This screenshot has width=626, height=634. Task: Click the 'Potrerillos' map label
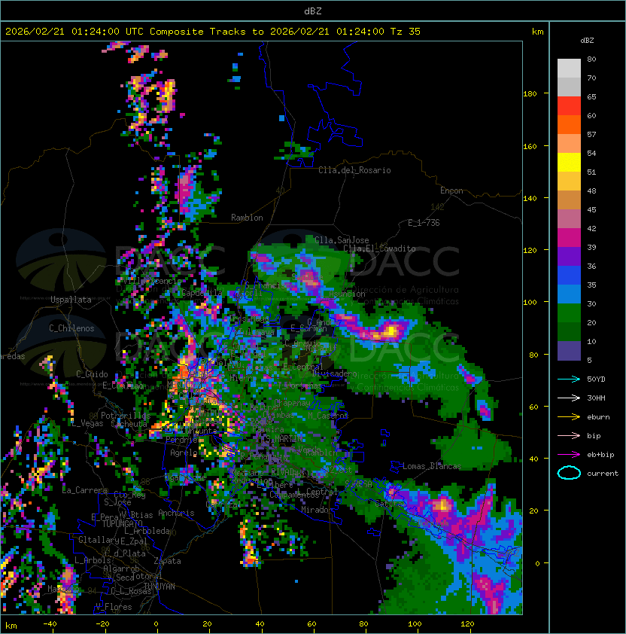126,415
